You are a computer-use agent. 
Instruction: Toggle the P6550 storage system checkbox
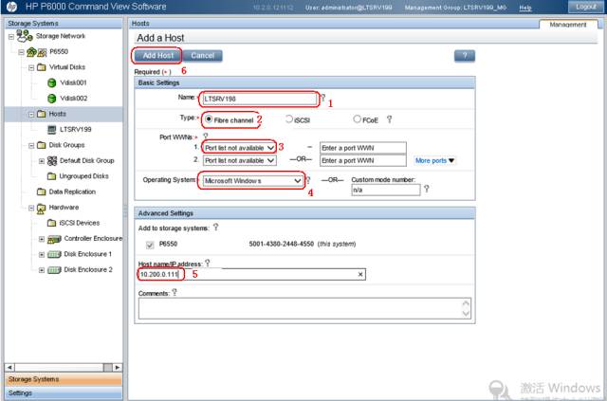coord(150,245)
